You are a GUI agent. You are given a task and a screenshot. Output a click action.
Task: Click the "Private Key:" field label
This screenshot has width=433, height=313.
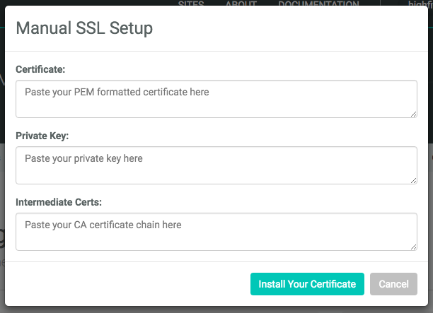click(42, 136)
